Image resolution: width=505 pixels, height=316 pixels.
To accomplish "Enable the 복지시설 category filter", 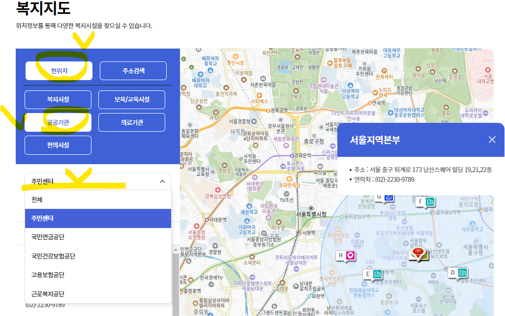I will [x=58, y=99].
